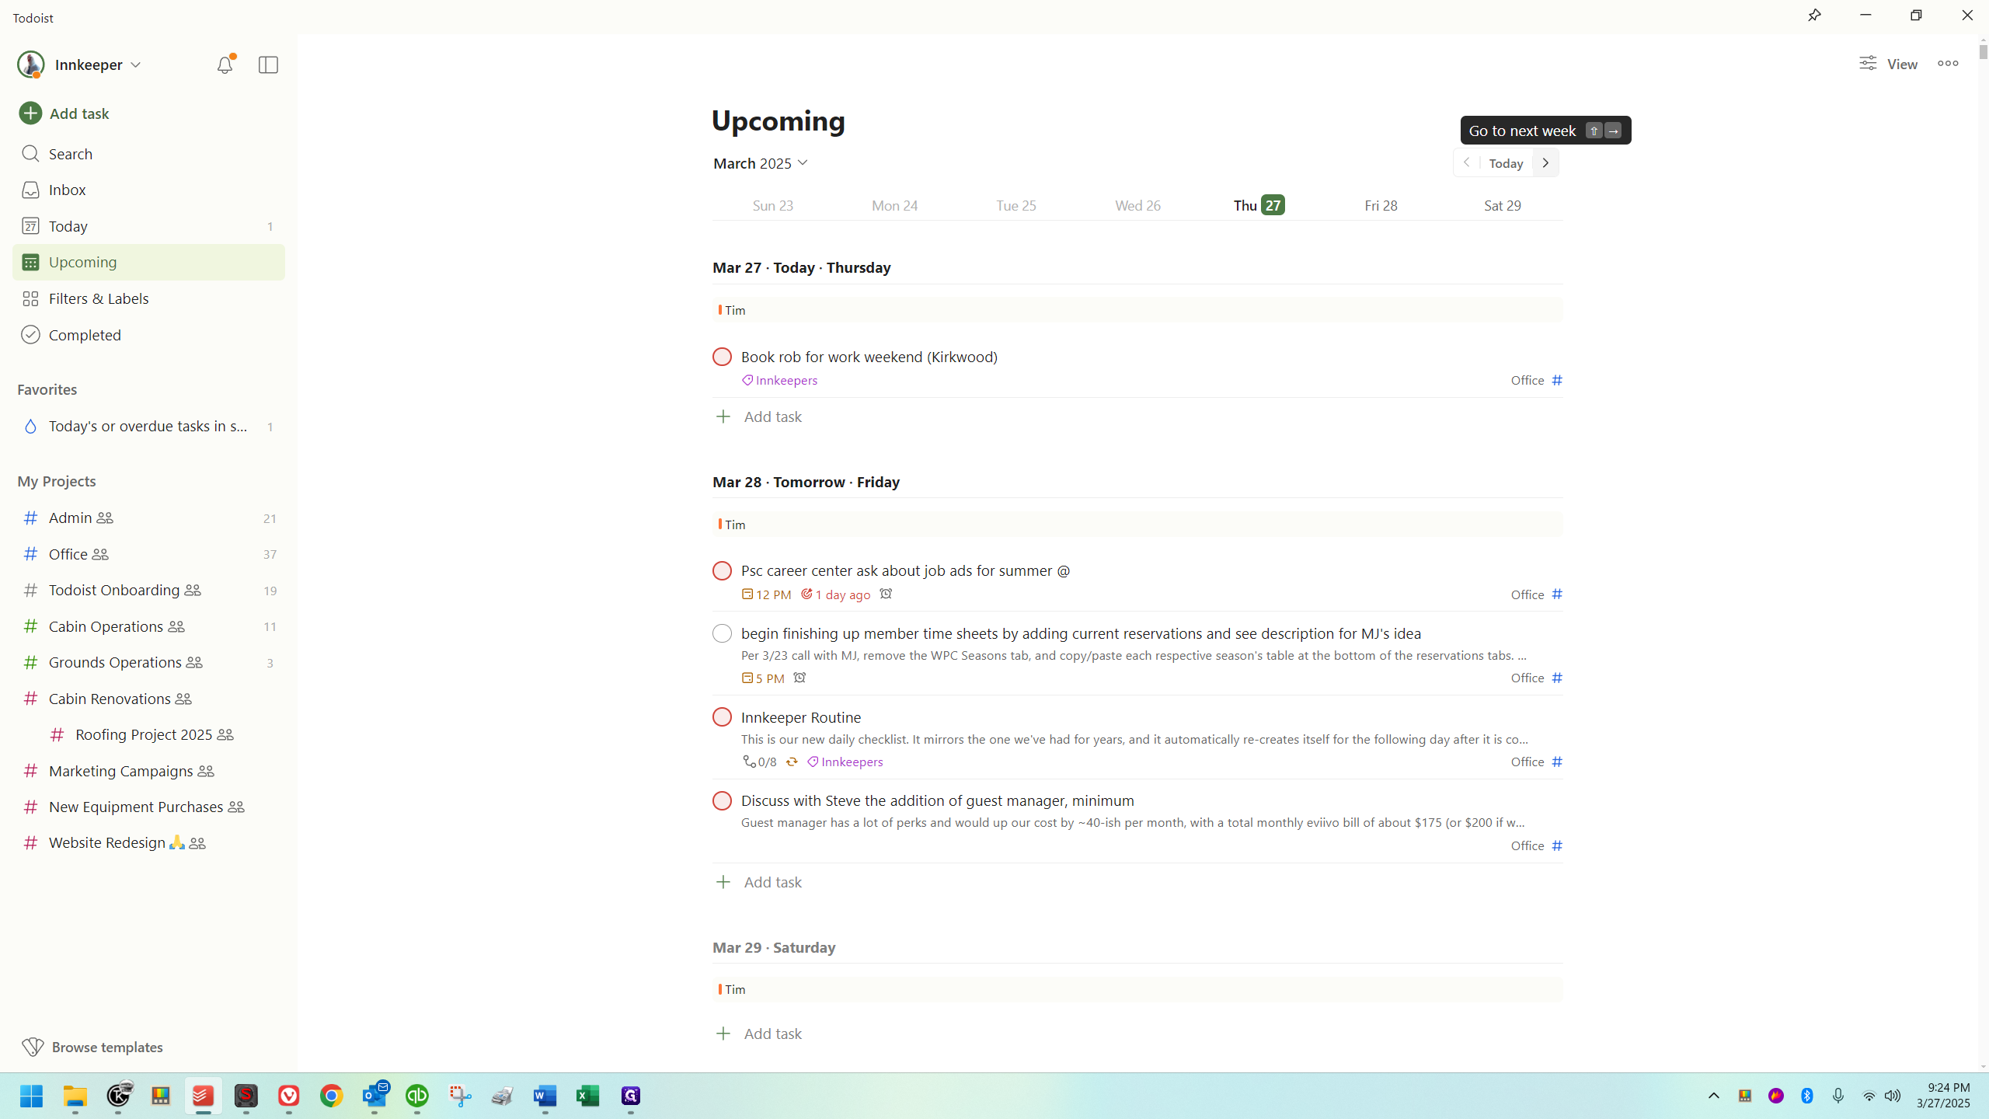Open favorite filter Today's or overdue tasks
Image resolution: width=1989 pixels, height=1119 pixels.
[148, 426]
